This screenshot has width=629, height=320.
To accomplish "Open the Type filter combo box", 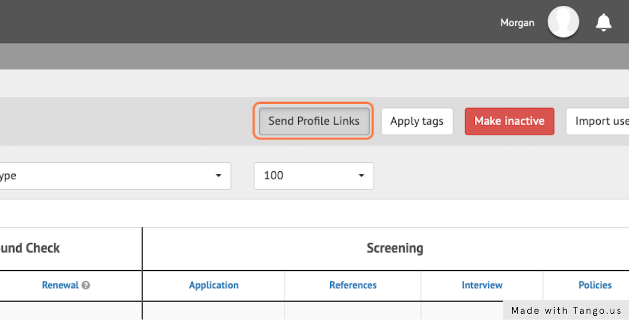I will click(x=115, y=176).
